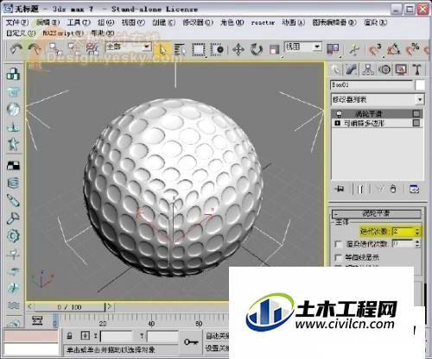Image resolution: width=432 pixels, height=359 pixels.
Task: Toggle the Percent Snap icon
Action: [x=412, y=49]
